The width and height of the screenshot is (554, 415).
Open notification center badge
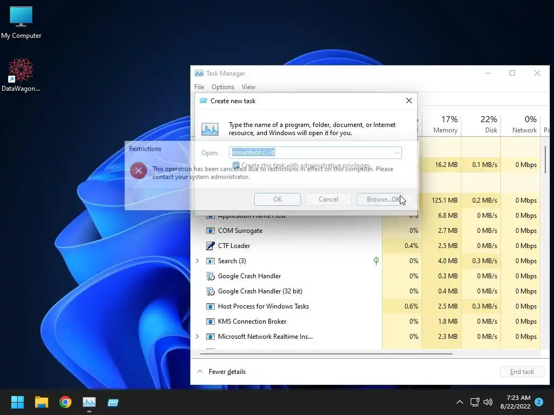(x=539, y=402)
